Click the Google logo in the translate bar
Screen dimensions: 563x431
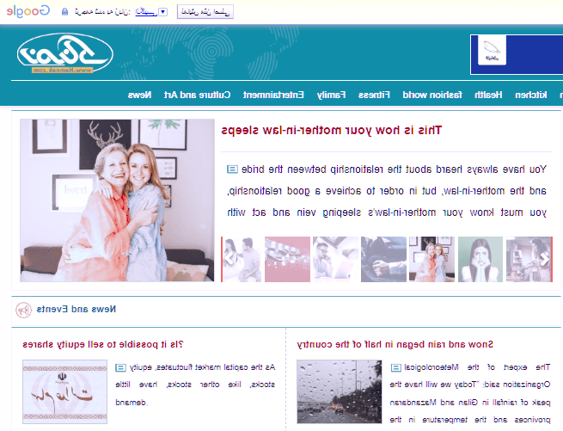[26, 12]
